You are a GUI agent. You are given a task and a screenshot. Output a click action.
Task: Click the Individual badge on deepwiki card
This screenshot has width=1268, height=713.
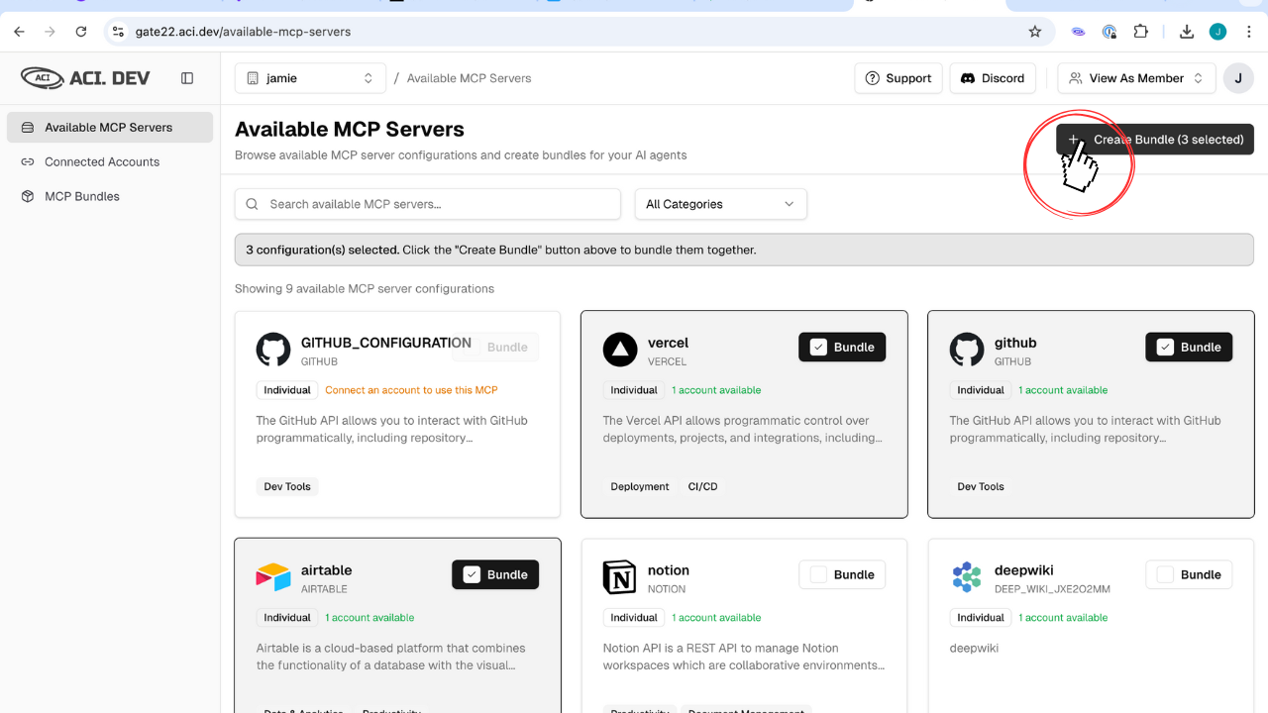pos(981,617)
